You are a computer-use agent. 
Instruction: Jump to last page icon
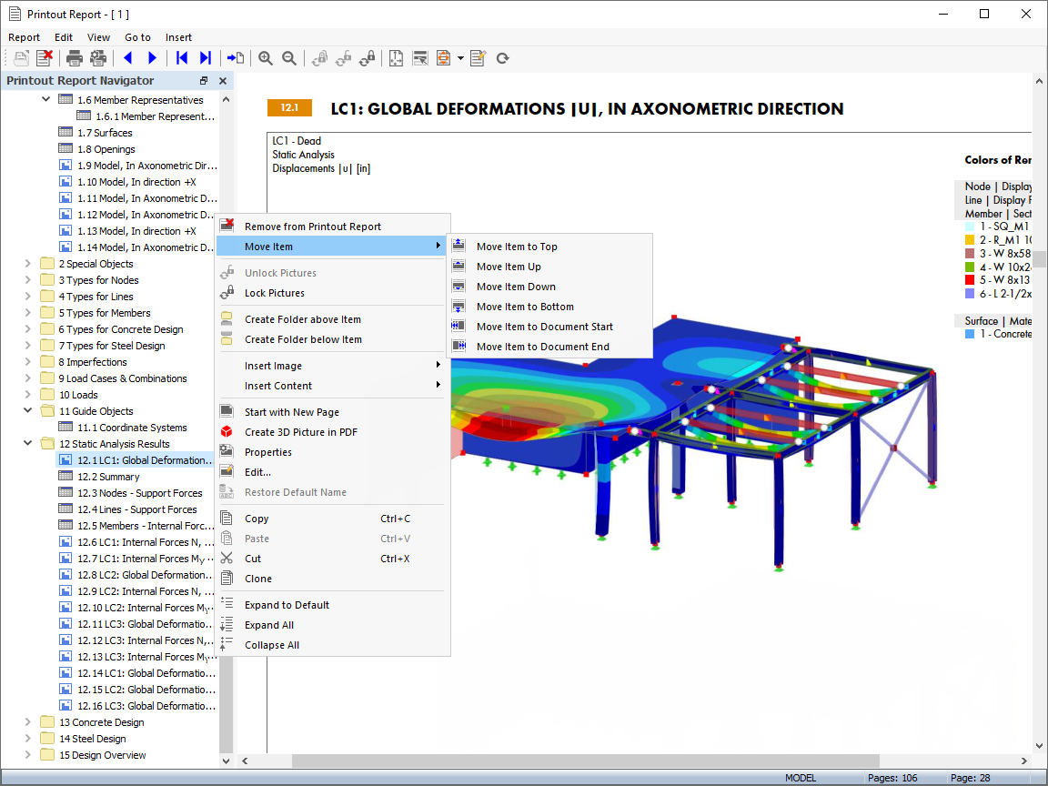[206, 58]
